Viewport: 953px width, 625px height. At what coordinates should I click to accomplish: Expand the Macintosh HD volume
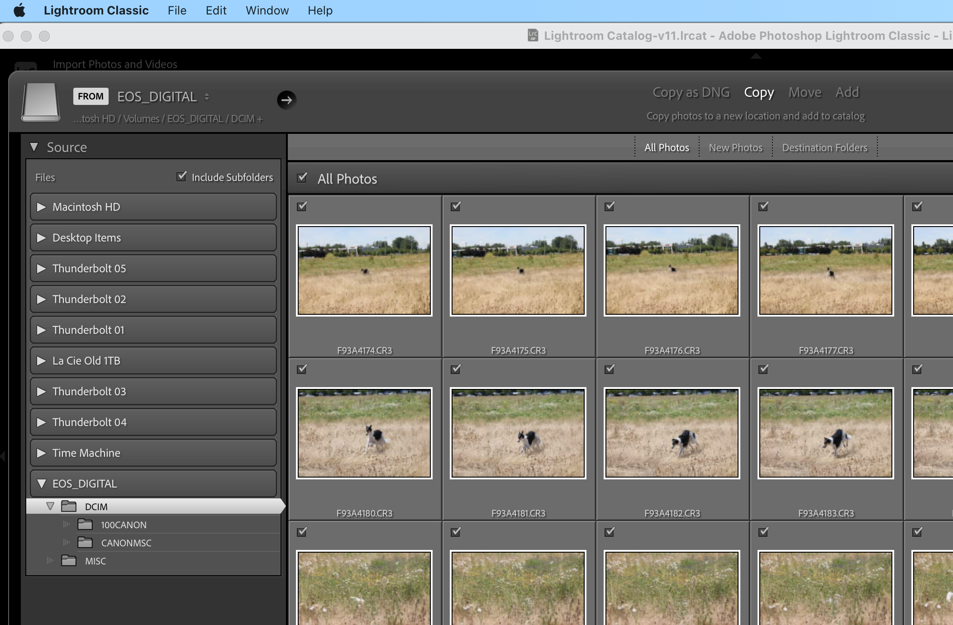pos(41,207)
